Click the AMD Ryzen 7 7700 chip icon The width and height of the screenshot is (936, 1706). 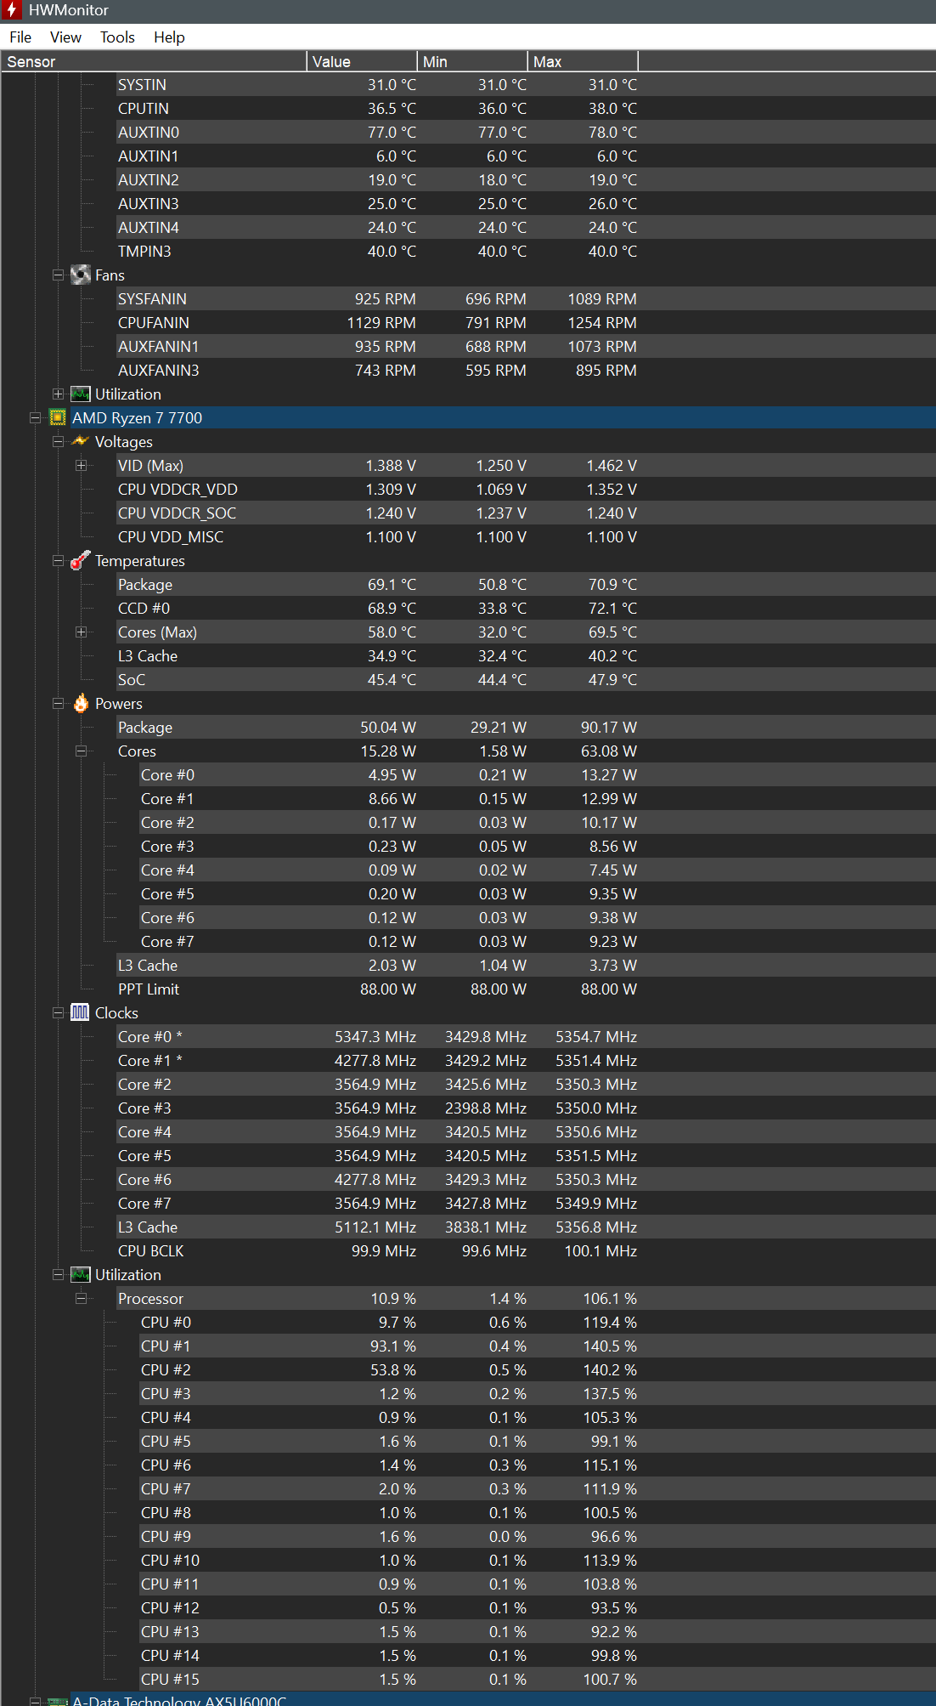click(x=58, y=417)
